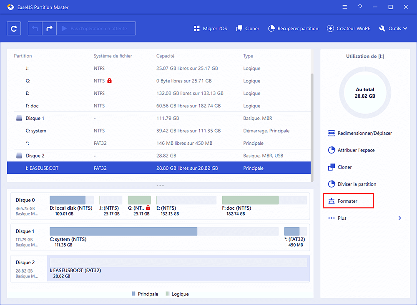Click Disque 1 label in disk map
The height and width of the screenshot is (305, 417).
[x=25, y=231]
